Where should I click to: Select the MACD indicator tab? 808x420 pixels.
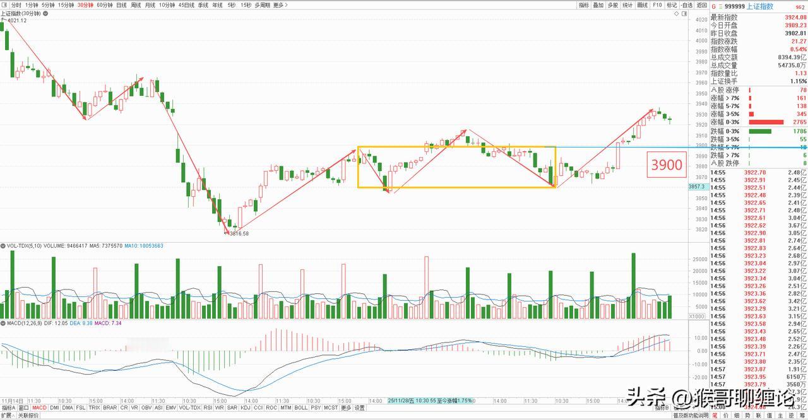point(39,407)
